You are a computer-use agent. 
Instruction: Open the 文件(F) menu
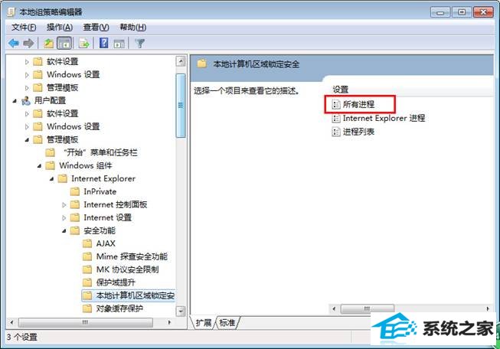click(24, 28)
